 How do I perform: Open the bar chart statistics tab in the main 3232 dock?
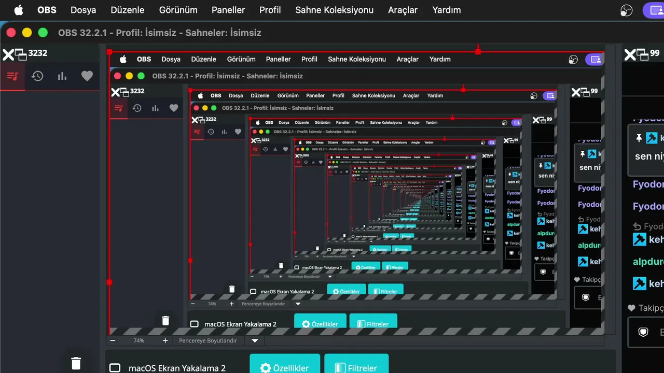pos(62,76)
